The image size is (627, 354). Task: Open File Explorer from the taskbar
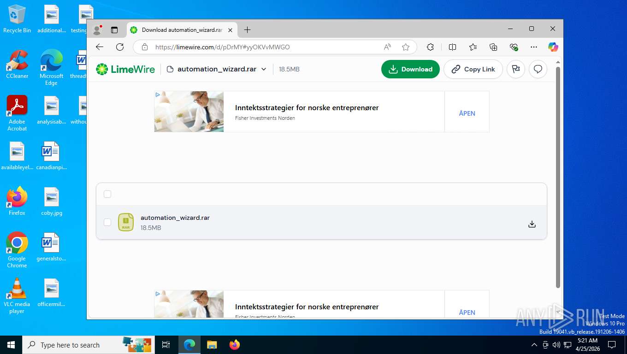click(x=212, y=345)
